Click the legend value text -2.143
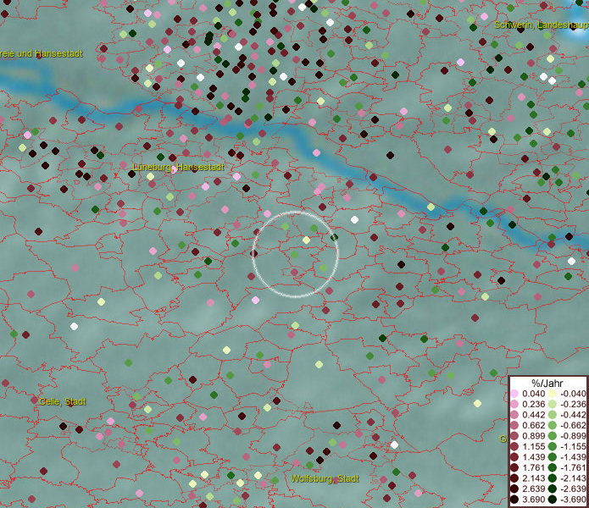The width and height of the screenshot is (589, 508). click(573, 478)
